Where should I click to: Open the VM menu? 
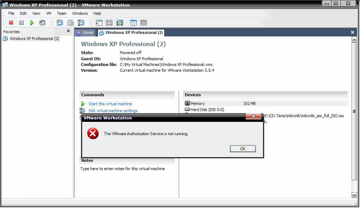[x=49, y=13]
